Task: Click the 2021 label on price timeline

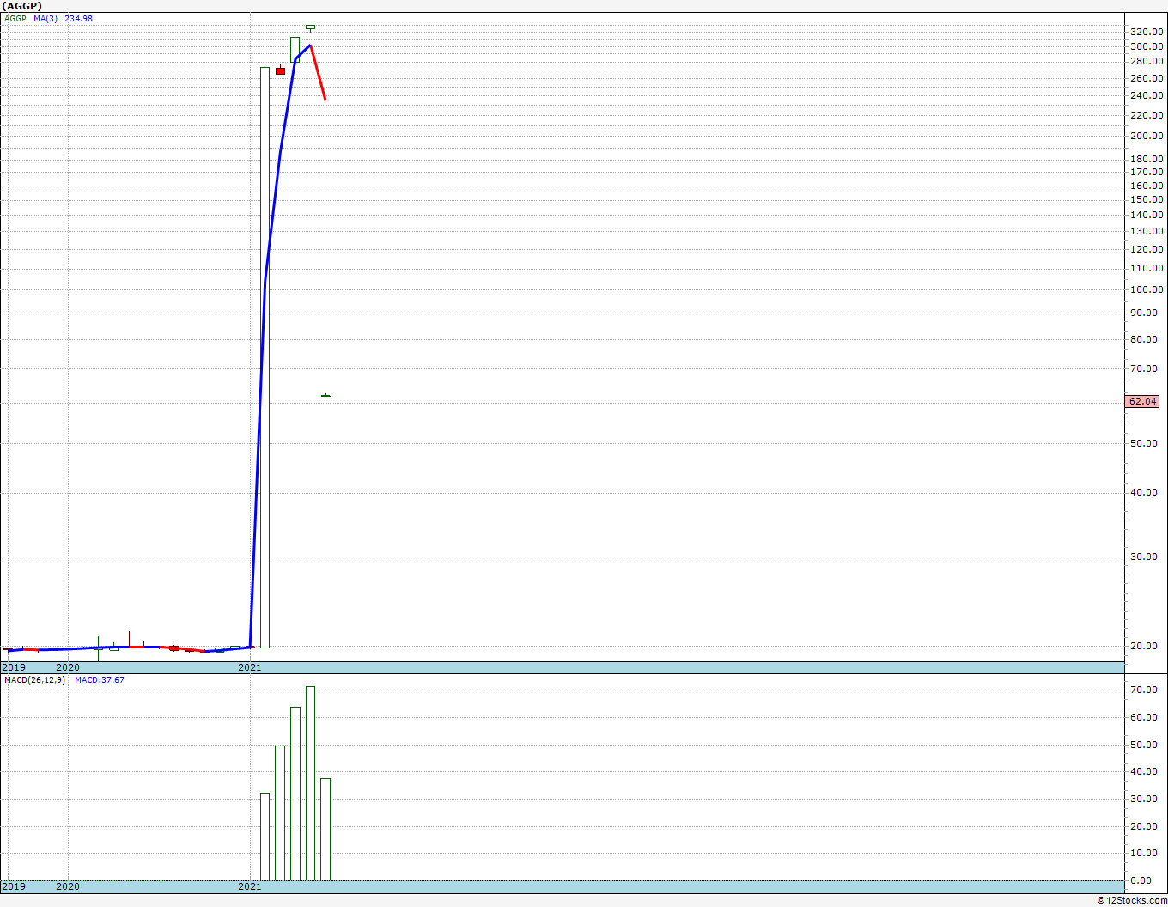Action: 250,667
